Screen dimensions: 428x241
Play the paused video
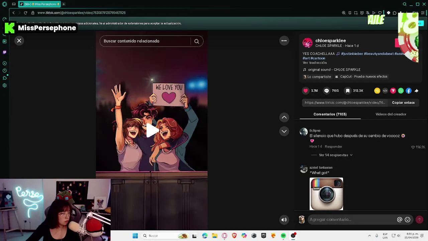pos(152,131)
